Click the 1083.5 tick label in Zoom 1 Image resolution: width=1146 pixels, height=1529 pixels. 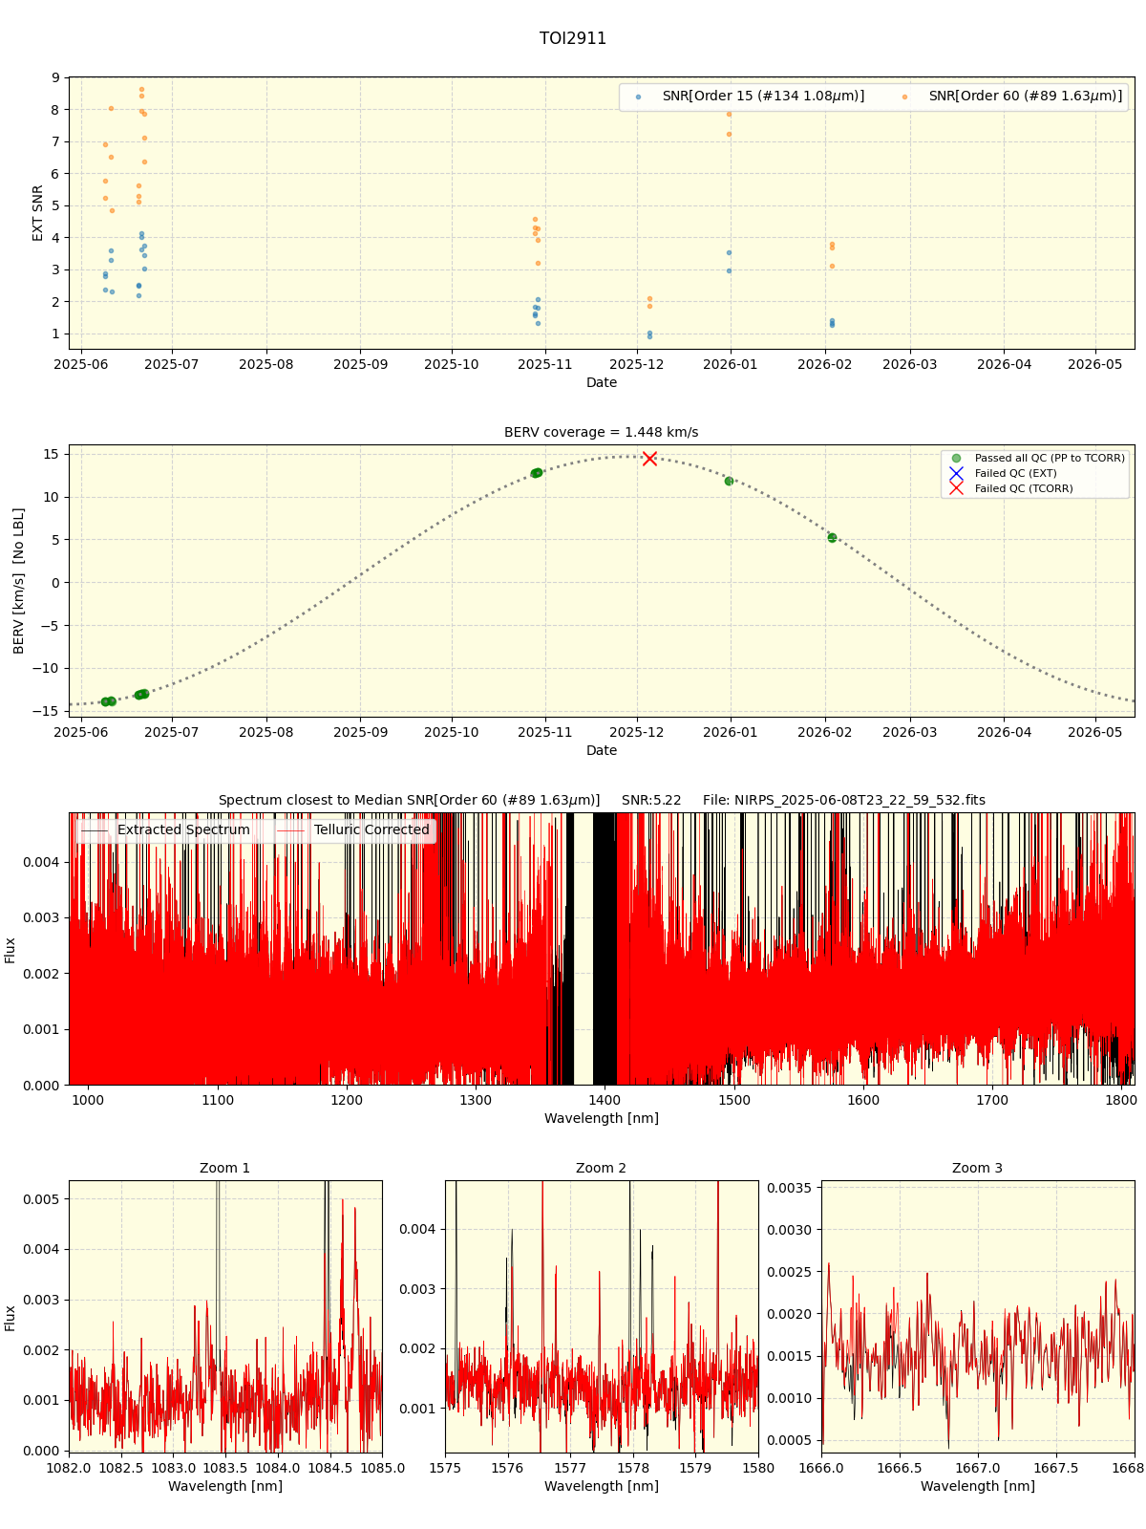click(x=225, y=1468)
